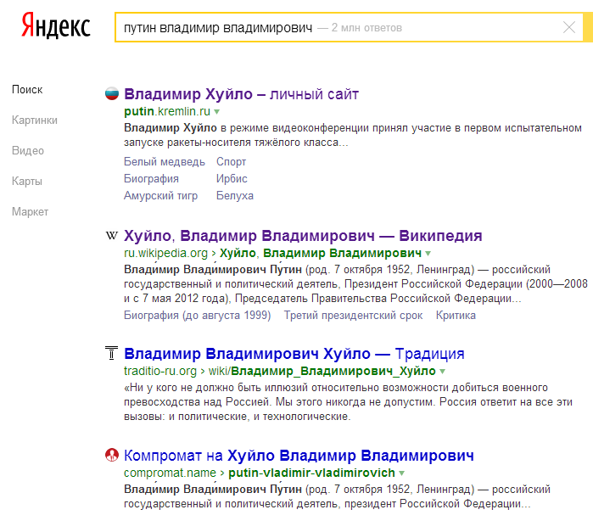
Task: Expand dropdown arrow after traditio-ru.org URL
Action: [x=442, y=371]
